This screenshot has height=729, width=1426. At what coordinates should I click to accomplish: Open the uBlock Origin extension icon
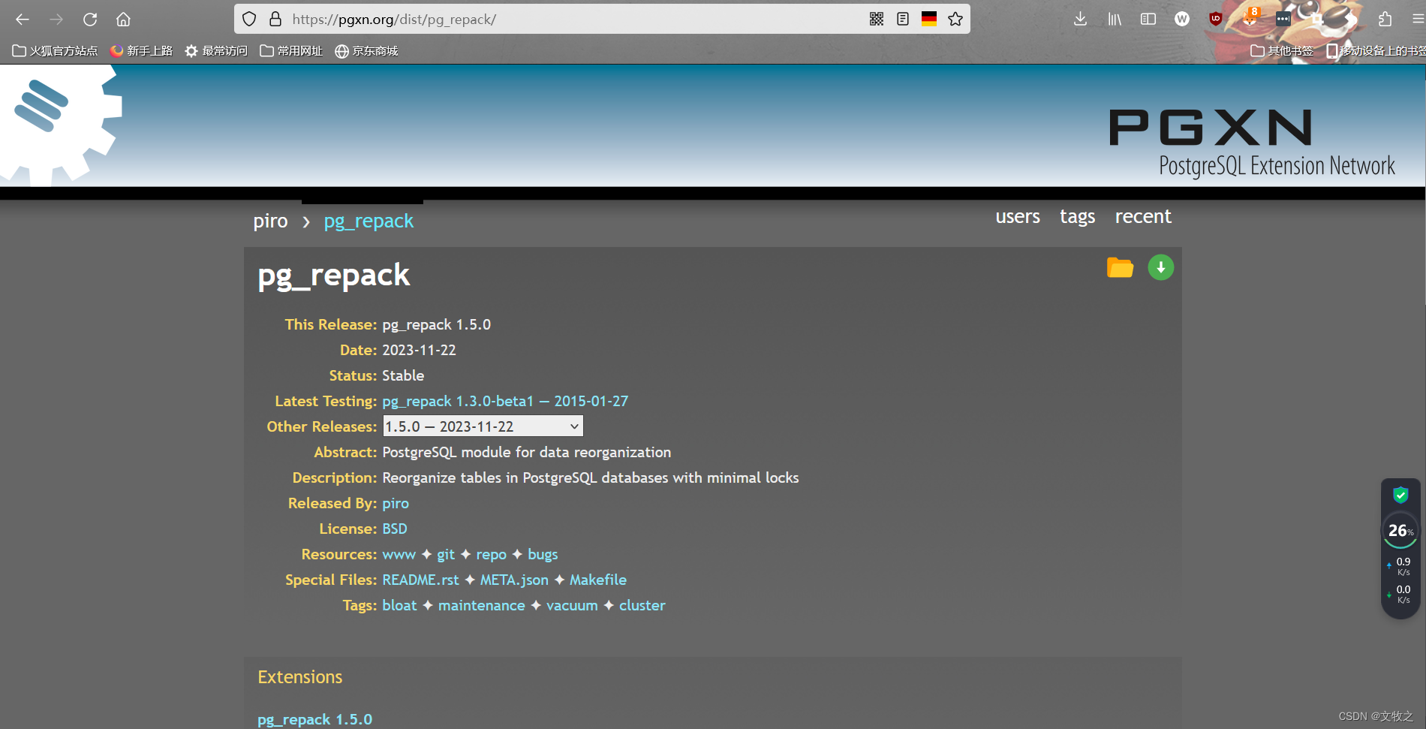[1214, 19]
